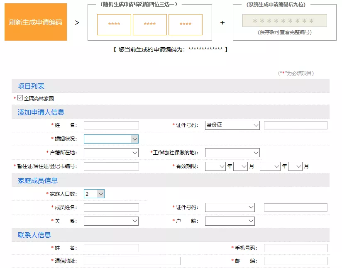Select the third four-digit code option box
The height and width of the screenshot is (268, 342).
(186, 24)
